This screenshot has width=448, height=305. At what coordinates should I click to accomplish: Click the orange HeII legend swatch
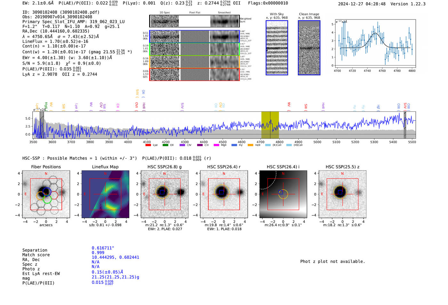coord(250,145)
